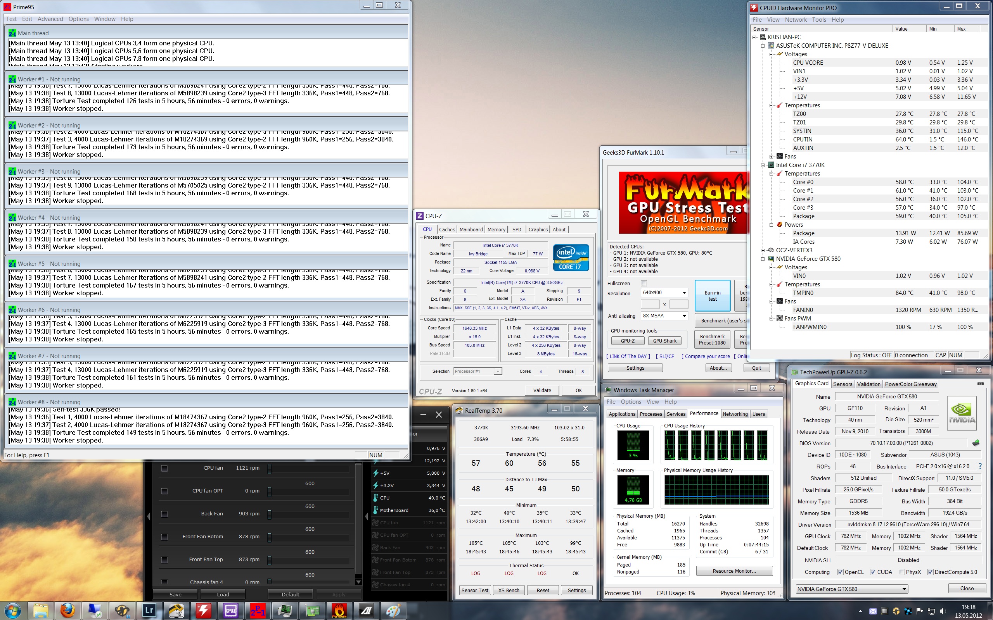The height and width of the screenshot is (620, 993).
Task: Collapse Voltages node under ASUSTeK board
Action: (x=772, y=54)
